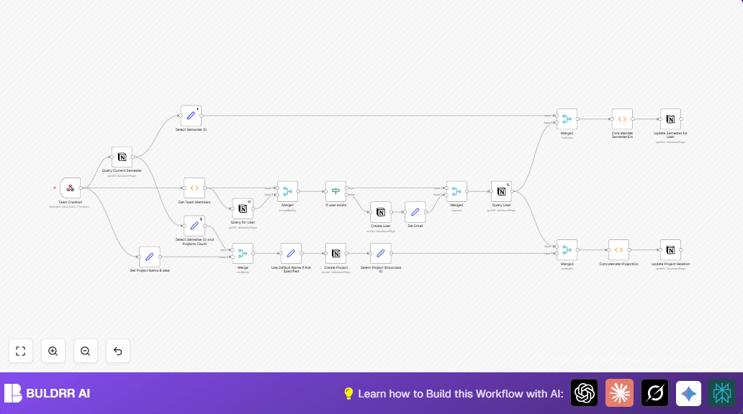Select the Set Email edit node

[x=415, y=212]
